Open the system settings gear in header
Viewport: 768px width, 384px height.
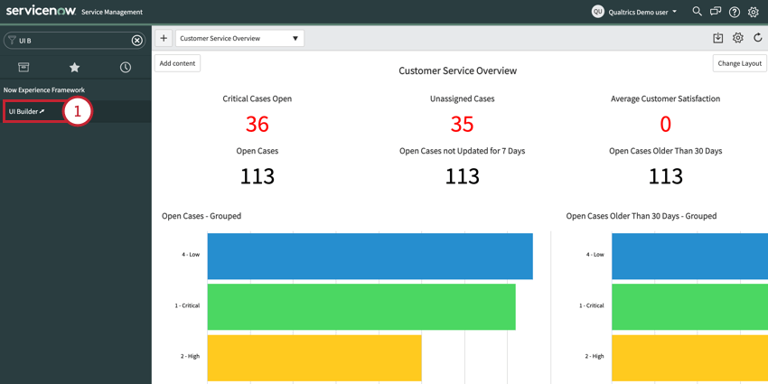click(x=754, y=12)
